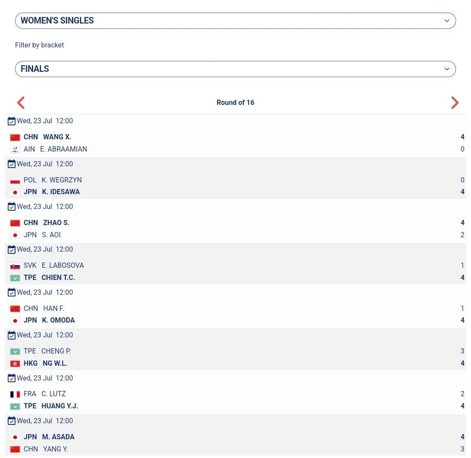Click the Chinese Taipei flag beside Cheng P.
This screenshot has width=471, height=458.
click(x=15, y=351)
